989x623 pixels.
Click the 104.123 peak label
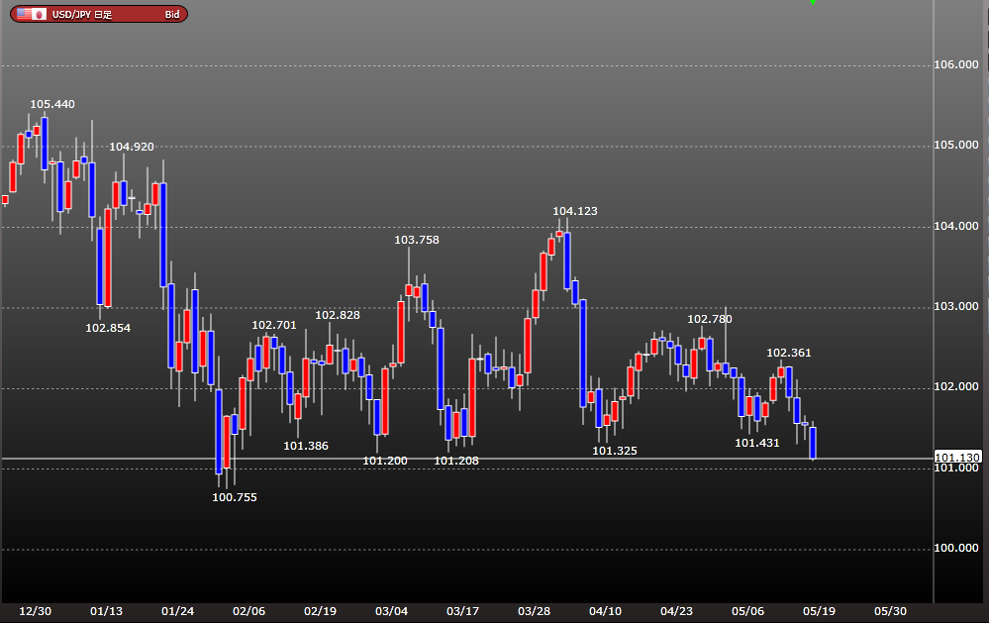574,211
